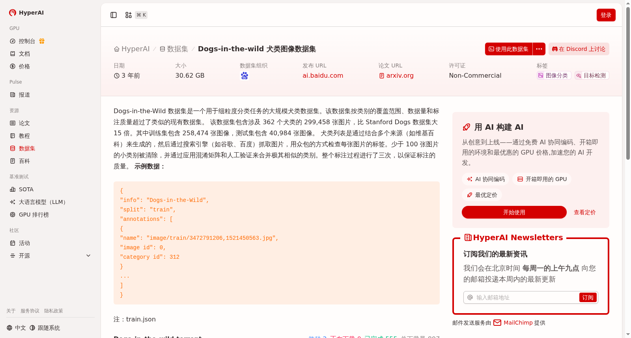The height and width of the screenshot is (338, 631).
Task: Click the 最优定价 chip
Action: point(482,195)
